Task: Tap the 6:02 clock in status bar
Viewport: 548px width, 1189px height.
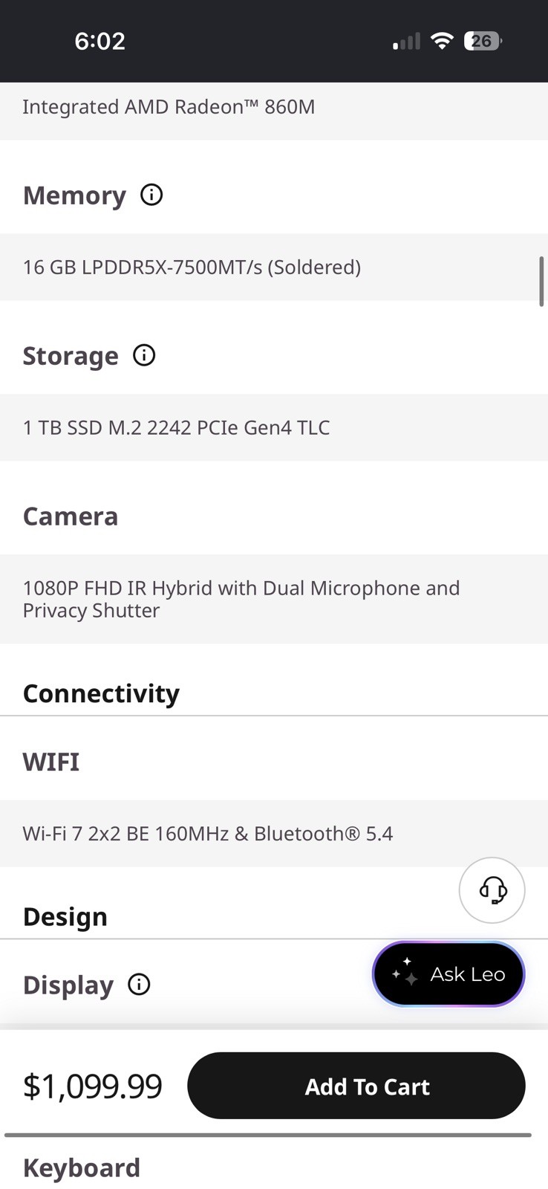Action: (x=100, y=41)
